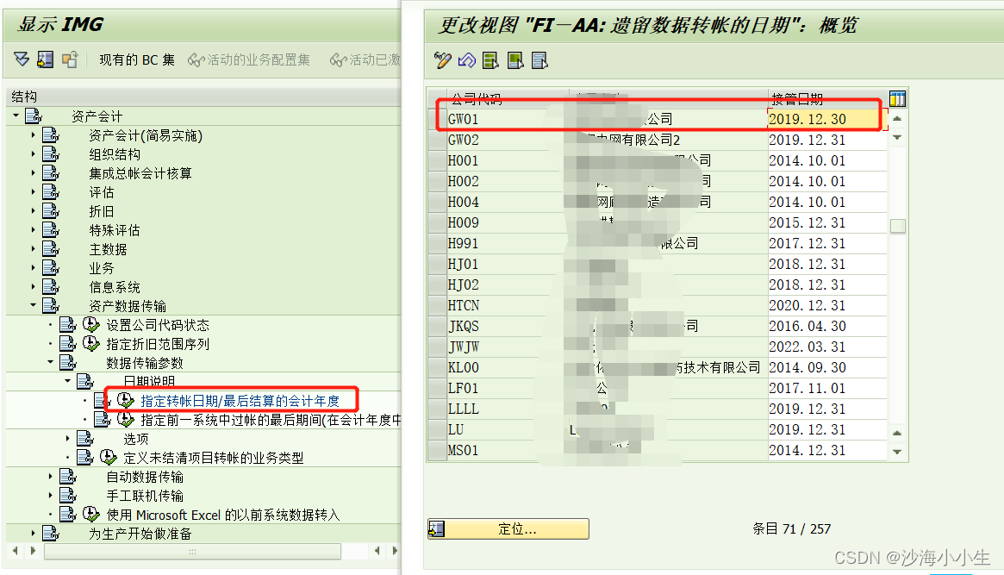Click 活动的业务配置集 button

(249, 59)
